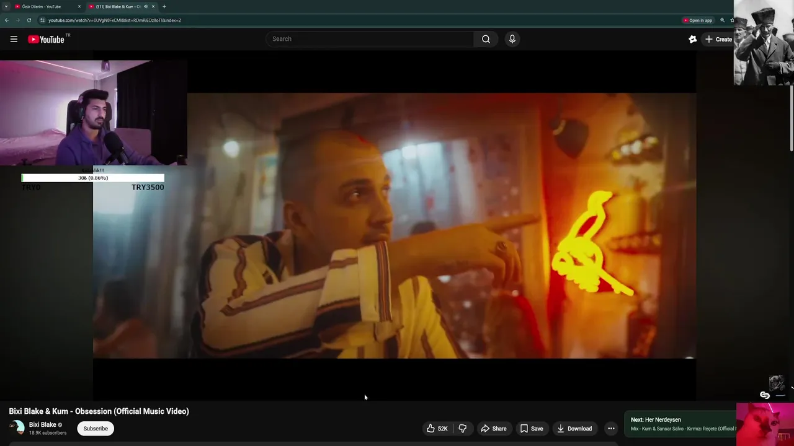Image resolution: width=794 pixels, height=446 pixels.
Task: Close the Bixi Blake & Kum tab
Action: coord(153,6)
